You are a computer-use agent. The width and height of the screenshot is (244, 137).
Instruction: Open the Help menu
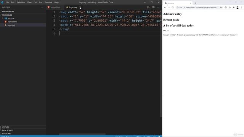(56, 2)
